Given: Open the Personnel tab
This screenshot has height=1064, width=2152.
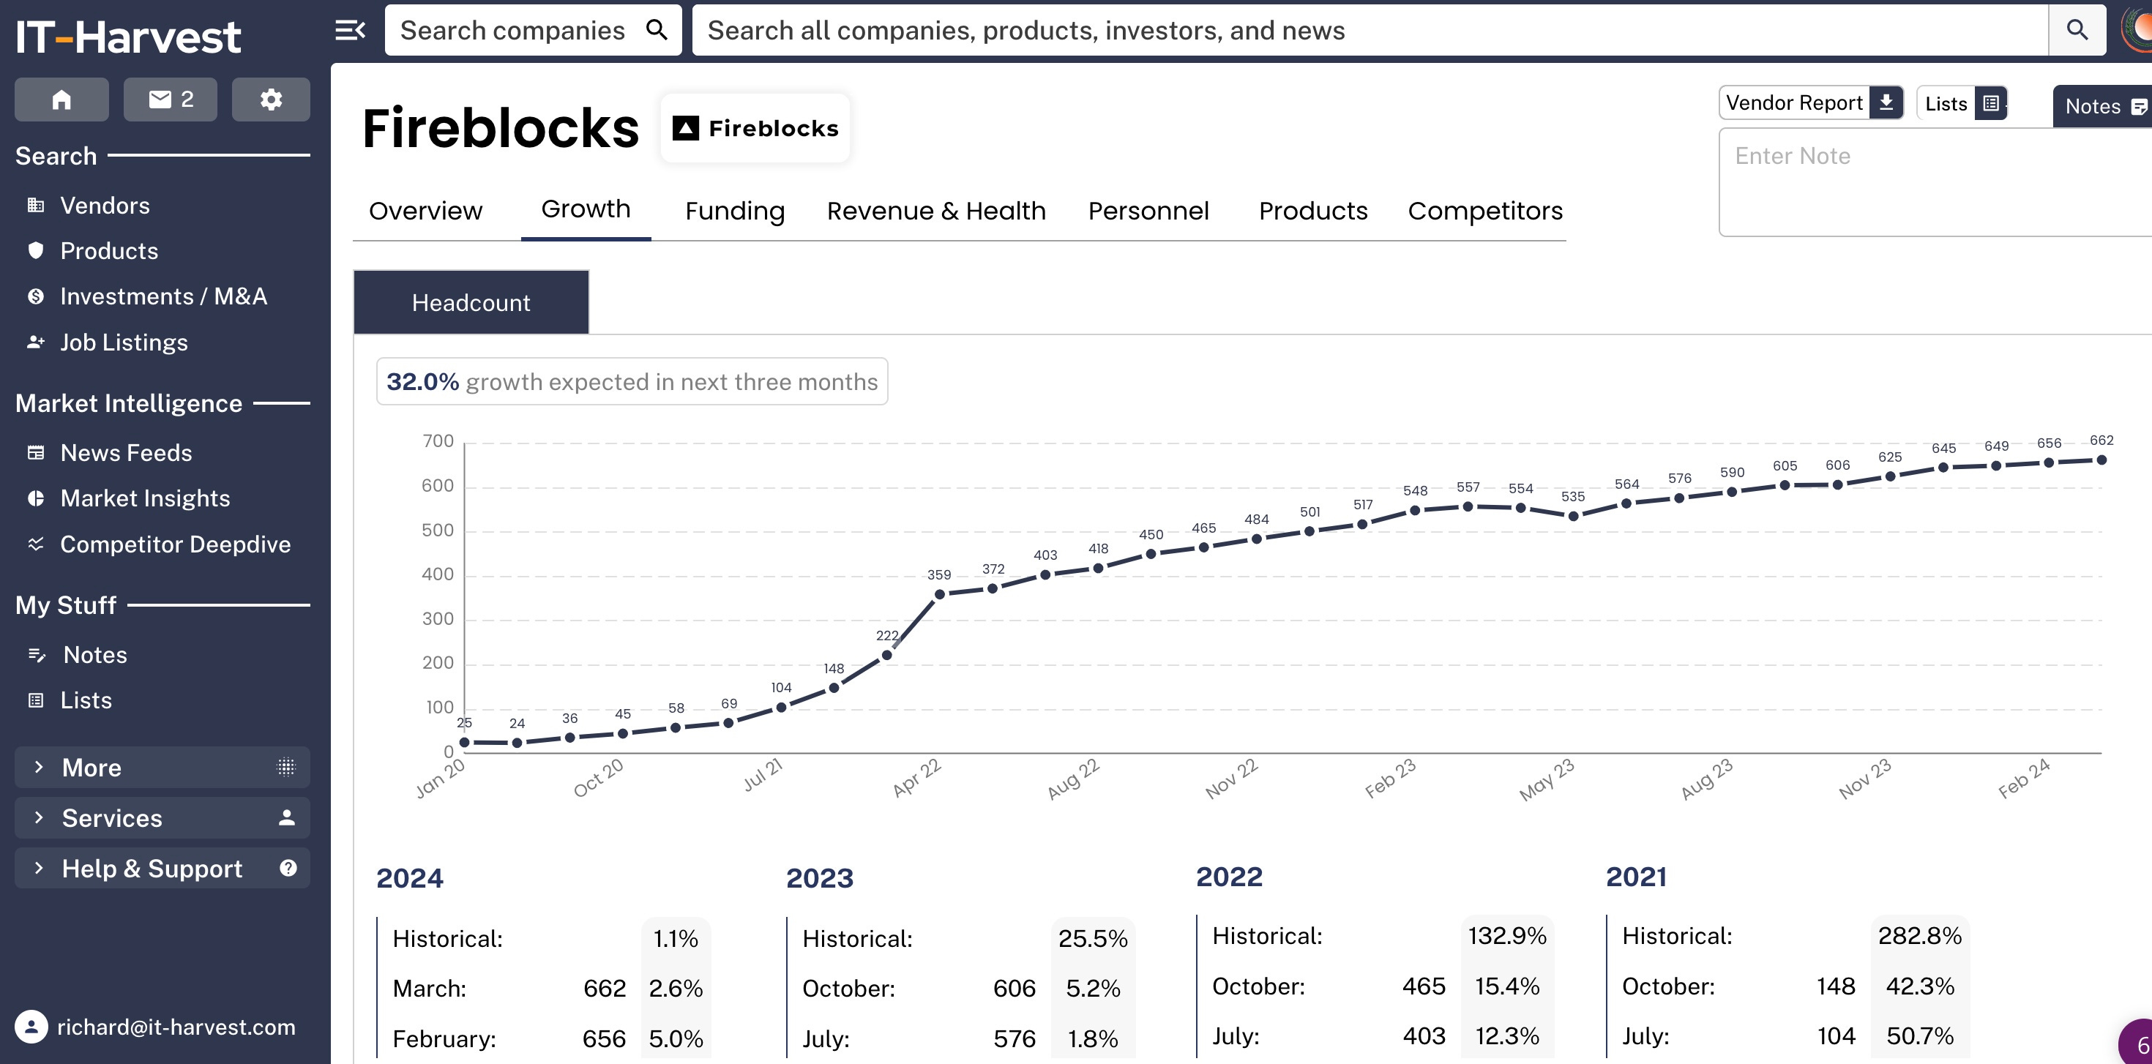Looking at the screenshot, I should [1148, 211].
